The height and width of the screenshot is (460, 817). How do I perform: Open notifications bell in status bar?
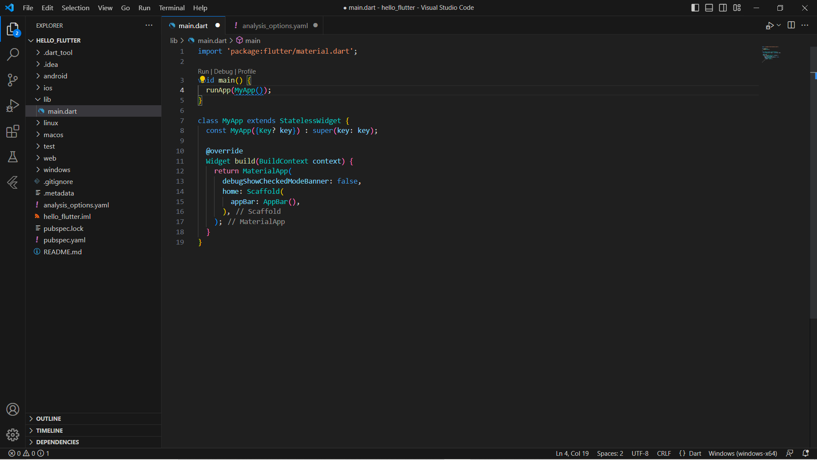click(x=806, y=454)
